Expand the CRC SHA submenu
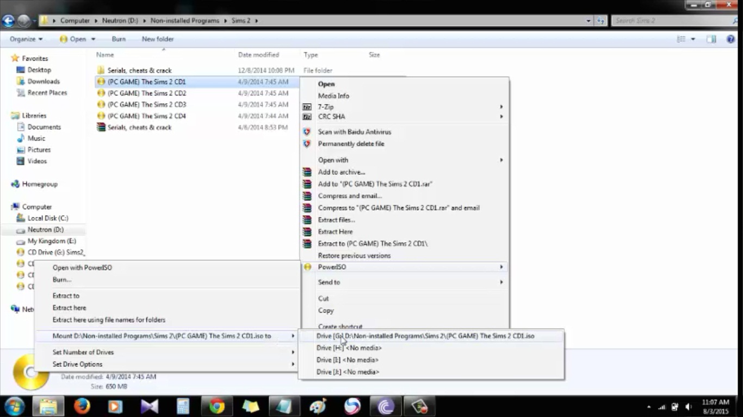This screenshot has height=417, width=743. tap(404, 116)
